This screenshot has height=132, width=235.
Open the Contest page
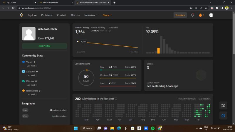[62, 15]
